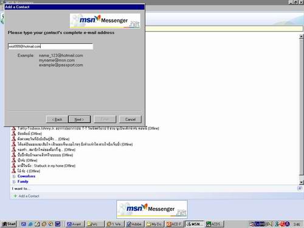This screenshot has height=228, width=304.
Task: Switch to the Wc taskbar button
Action: [x=95, y=224]
